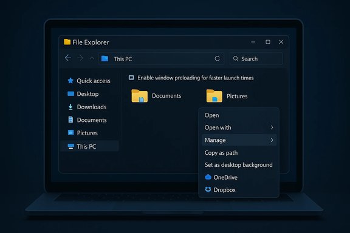350x233 pixels.
Task: Click the Pictures folder name label
Action: click(237, 96)
